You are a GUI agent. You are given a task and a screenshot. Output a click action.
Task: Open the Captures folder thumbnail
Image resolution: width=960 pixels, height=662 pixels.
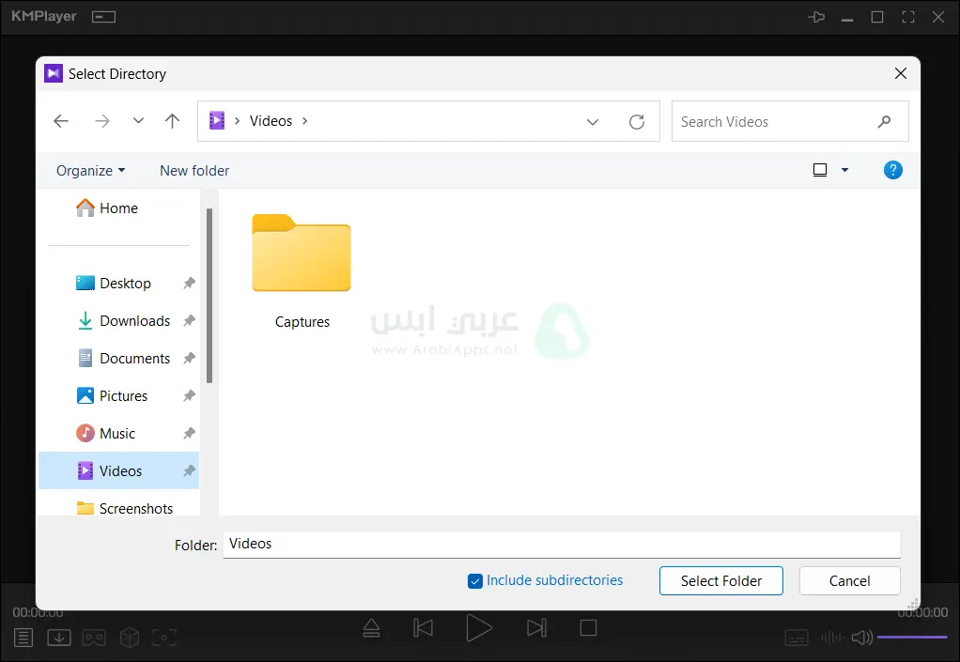pyautogui.click(x=301, y=254)
